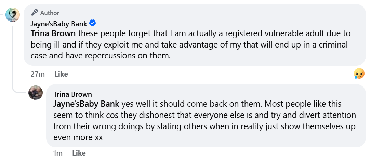Viewport: 371px width, 161px height.
Task: Click the Author label text
Action: pos(50,13)
